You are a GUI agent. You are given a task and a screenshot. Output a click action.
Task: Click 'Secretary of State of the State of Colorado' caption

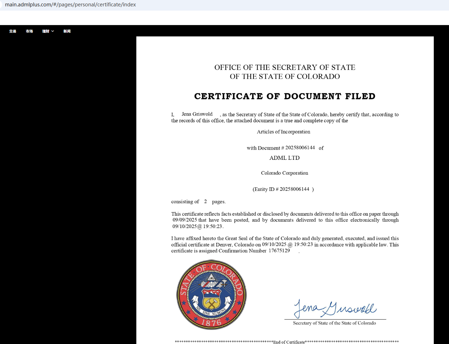[335, 323]
